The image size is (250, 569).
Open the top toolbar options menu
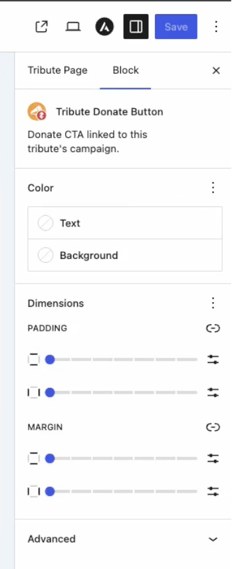[x=216, y=27]
